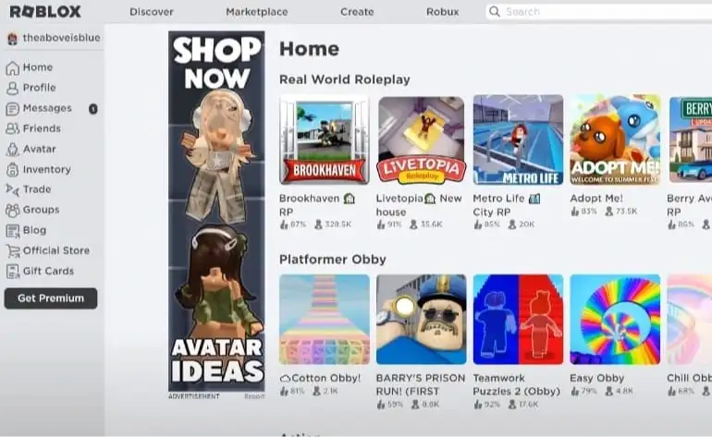Focus the Search input field
712x437 pixels.
click(599, 12)
